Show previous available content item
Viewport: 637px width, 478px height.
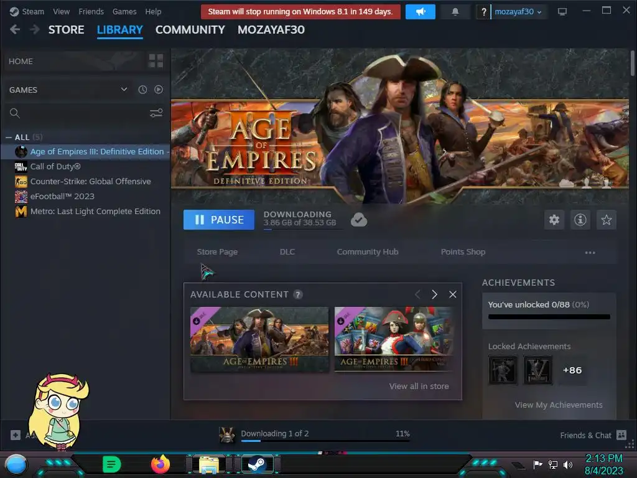point(417,294)
